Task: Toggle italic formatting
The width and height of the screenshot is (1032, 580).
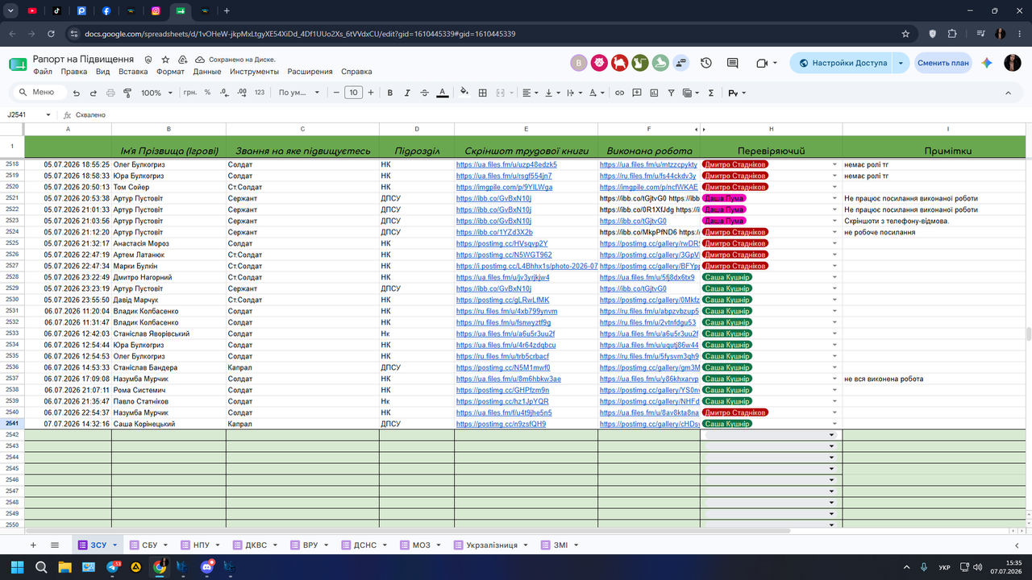Action: pyautogui.click(x=407, y=93)
